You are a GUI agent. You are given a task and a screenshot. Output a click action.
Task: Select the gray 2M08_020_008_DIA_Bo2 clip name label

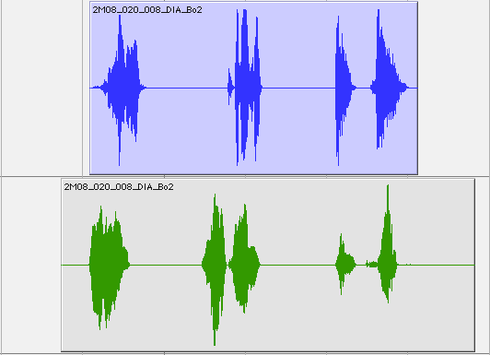[119, 187]
